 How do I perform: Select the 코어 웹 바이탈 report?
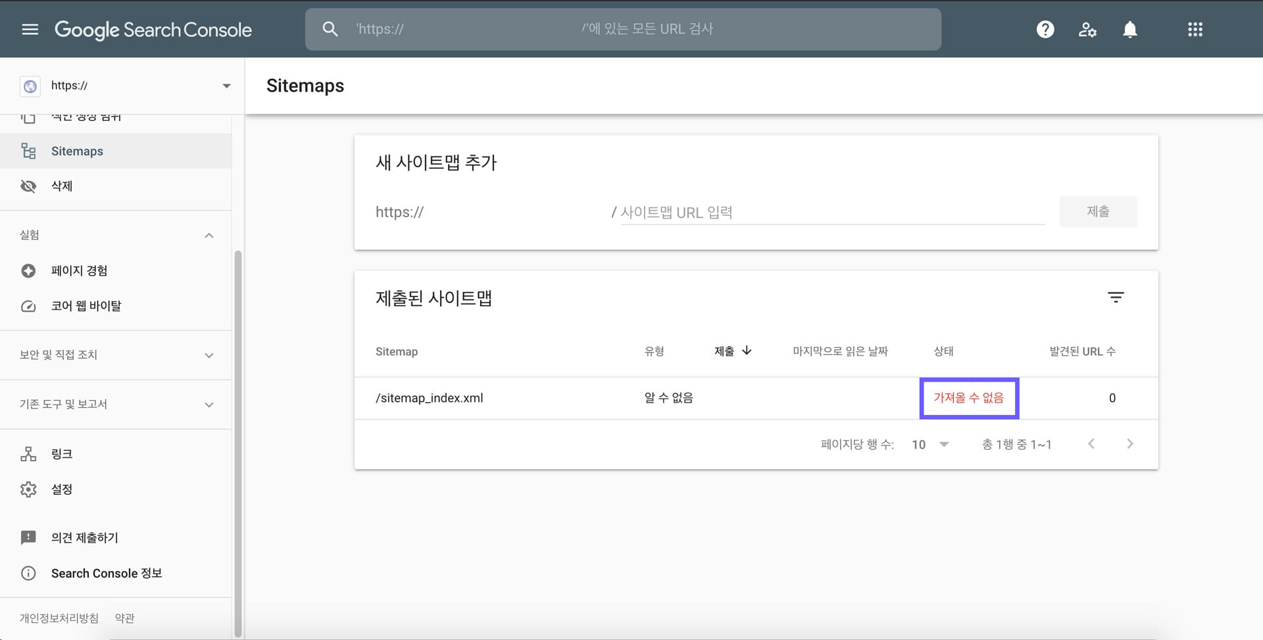(x=87, y=306)
